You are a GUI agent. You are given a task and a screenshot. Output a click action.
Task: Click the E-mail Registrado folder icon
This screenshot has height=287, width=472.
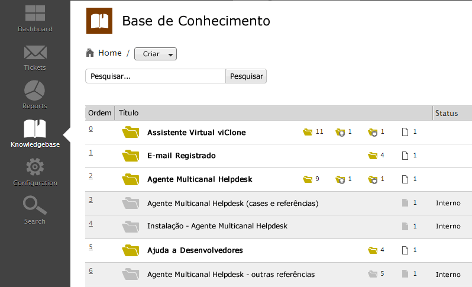130,156
